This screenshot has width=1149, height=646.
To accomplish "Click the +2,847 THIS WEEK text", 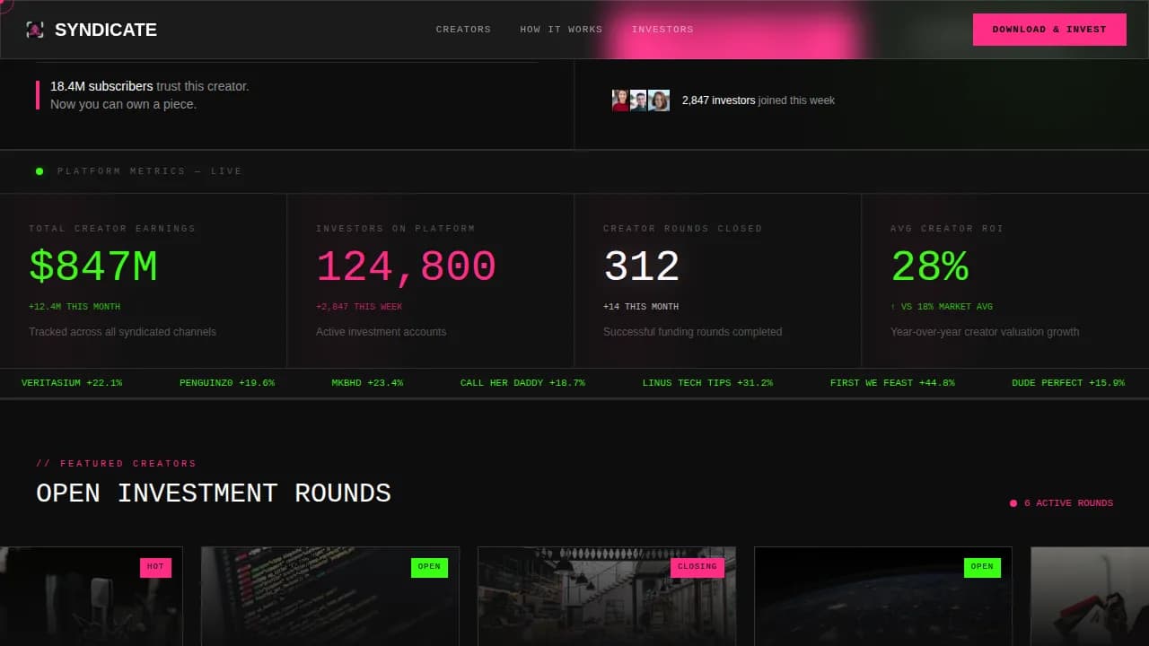I will click(359, 307).
